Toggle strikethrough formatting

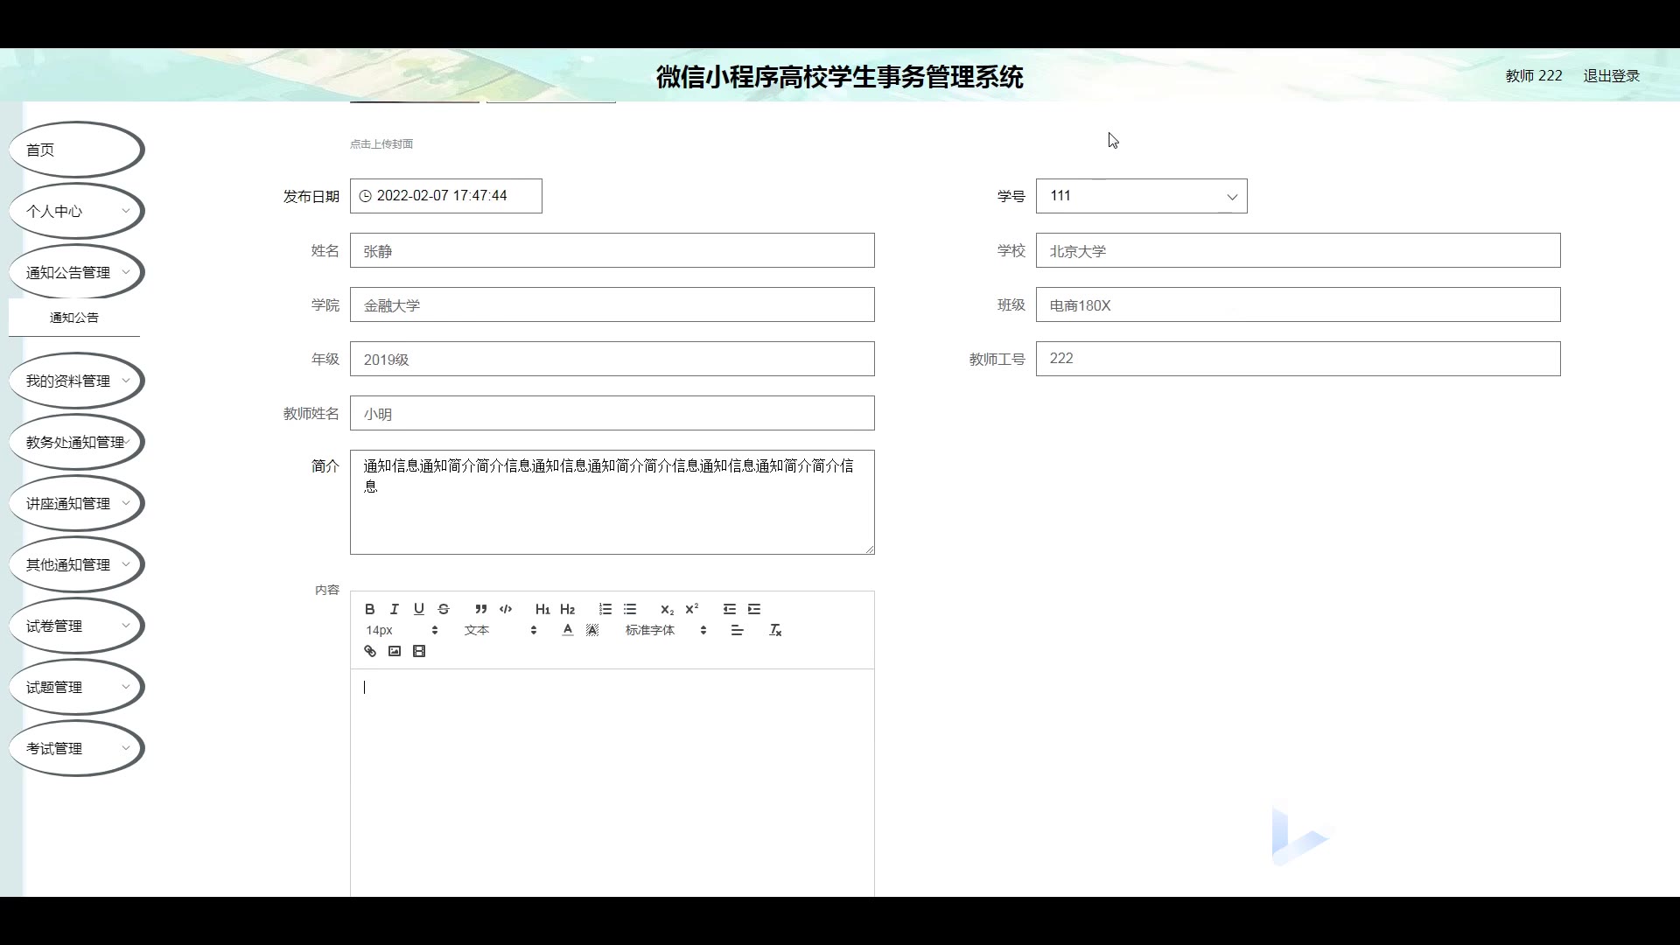coord(444,609)
